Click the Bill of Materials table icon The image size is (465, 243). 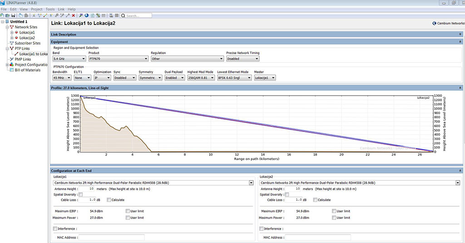pos(12,70)
